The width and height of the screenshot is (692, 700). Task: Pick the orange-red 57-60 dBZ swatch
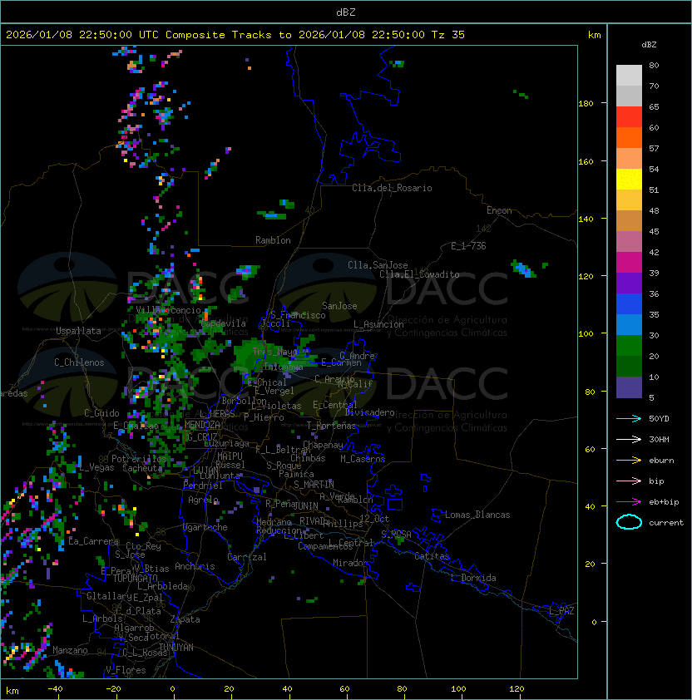click(x=629, y=137)
